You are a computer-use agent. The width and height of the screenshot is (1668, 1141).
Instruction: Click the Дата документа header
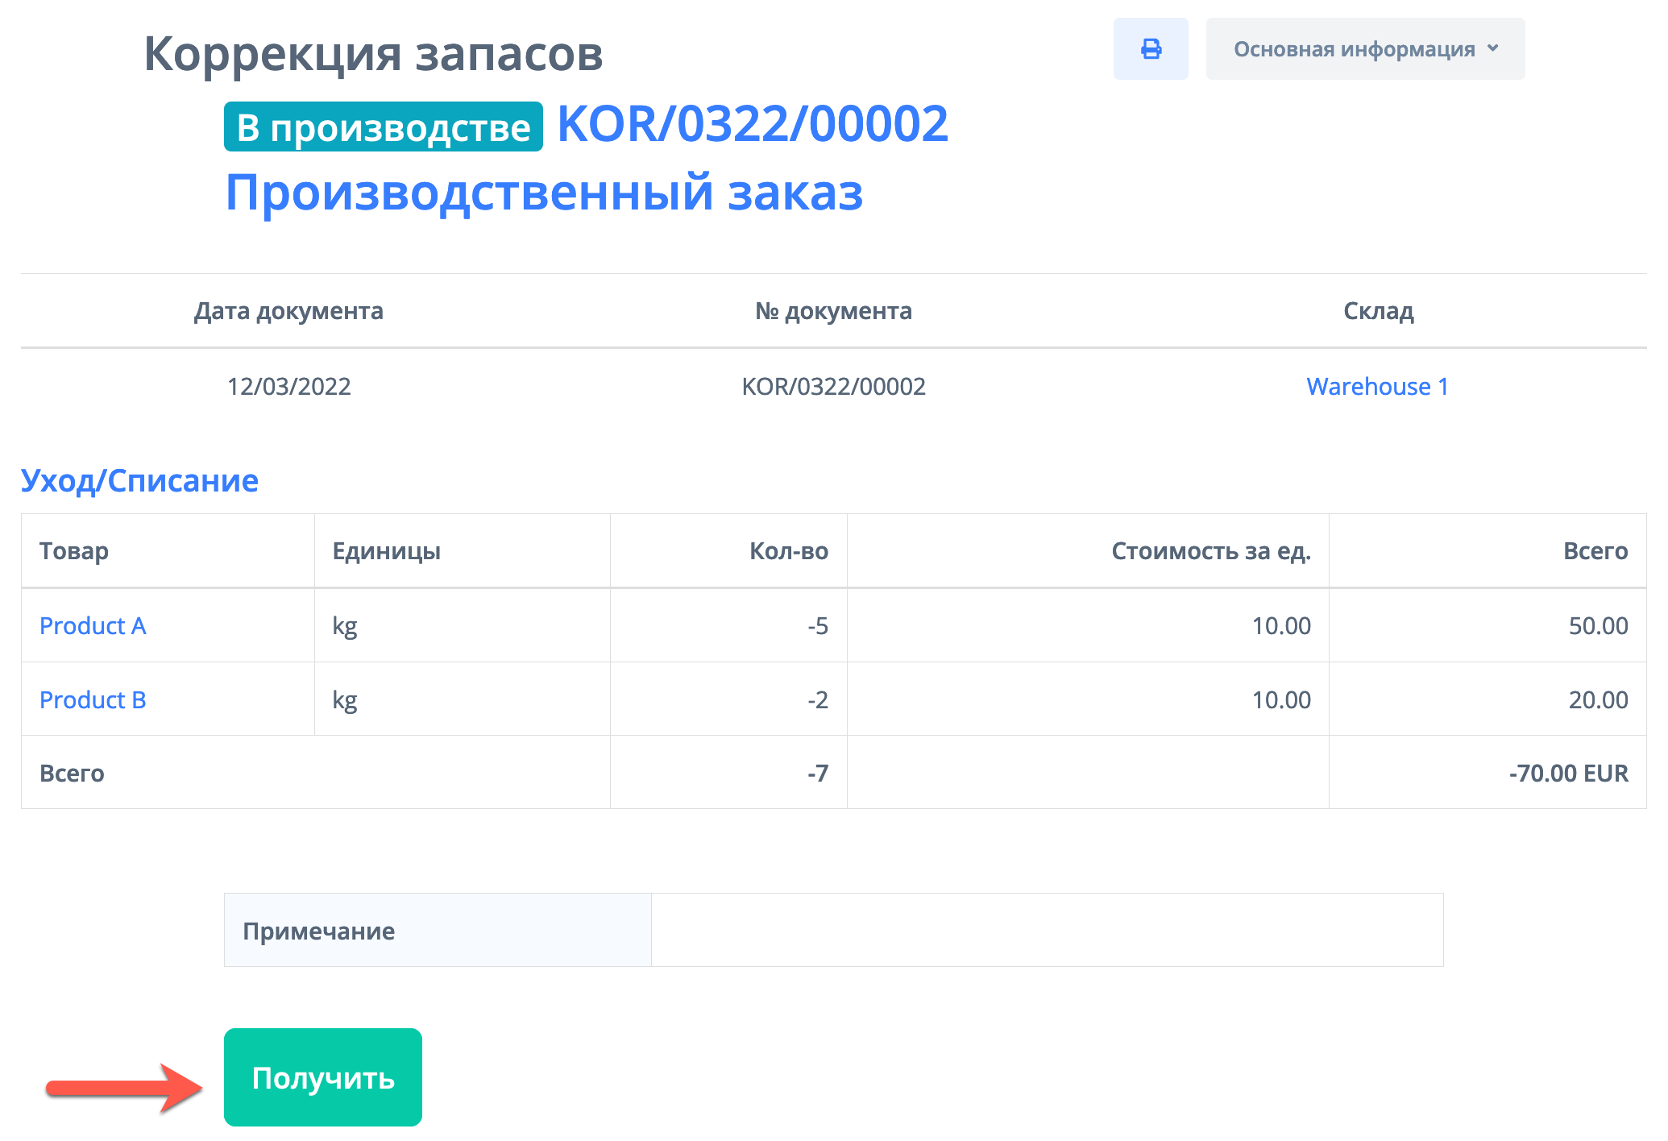288,311
